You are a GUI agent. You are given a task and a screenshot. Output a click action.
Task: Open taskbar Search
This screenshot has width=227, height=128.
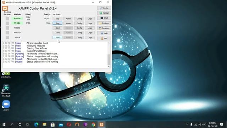(12, 124)
